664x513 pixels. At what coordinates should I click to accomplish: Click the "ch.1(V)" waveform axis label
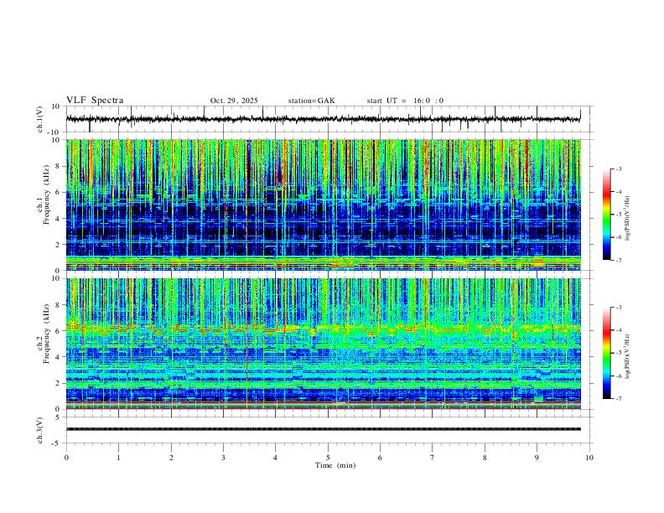tap(40, 119)
